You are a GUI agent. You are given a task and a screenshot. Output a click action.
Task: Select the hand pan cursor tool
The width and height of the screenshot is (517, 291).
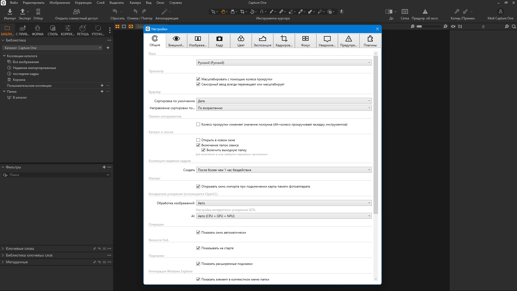coord(223,12)
